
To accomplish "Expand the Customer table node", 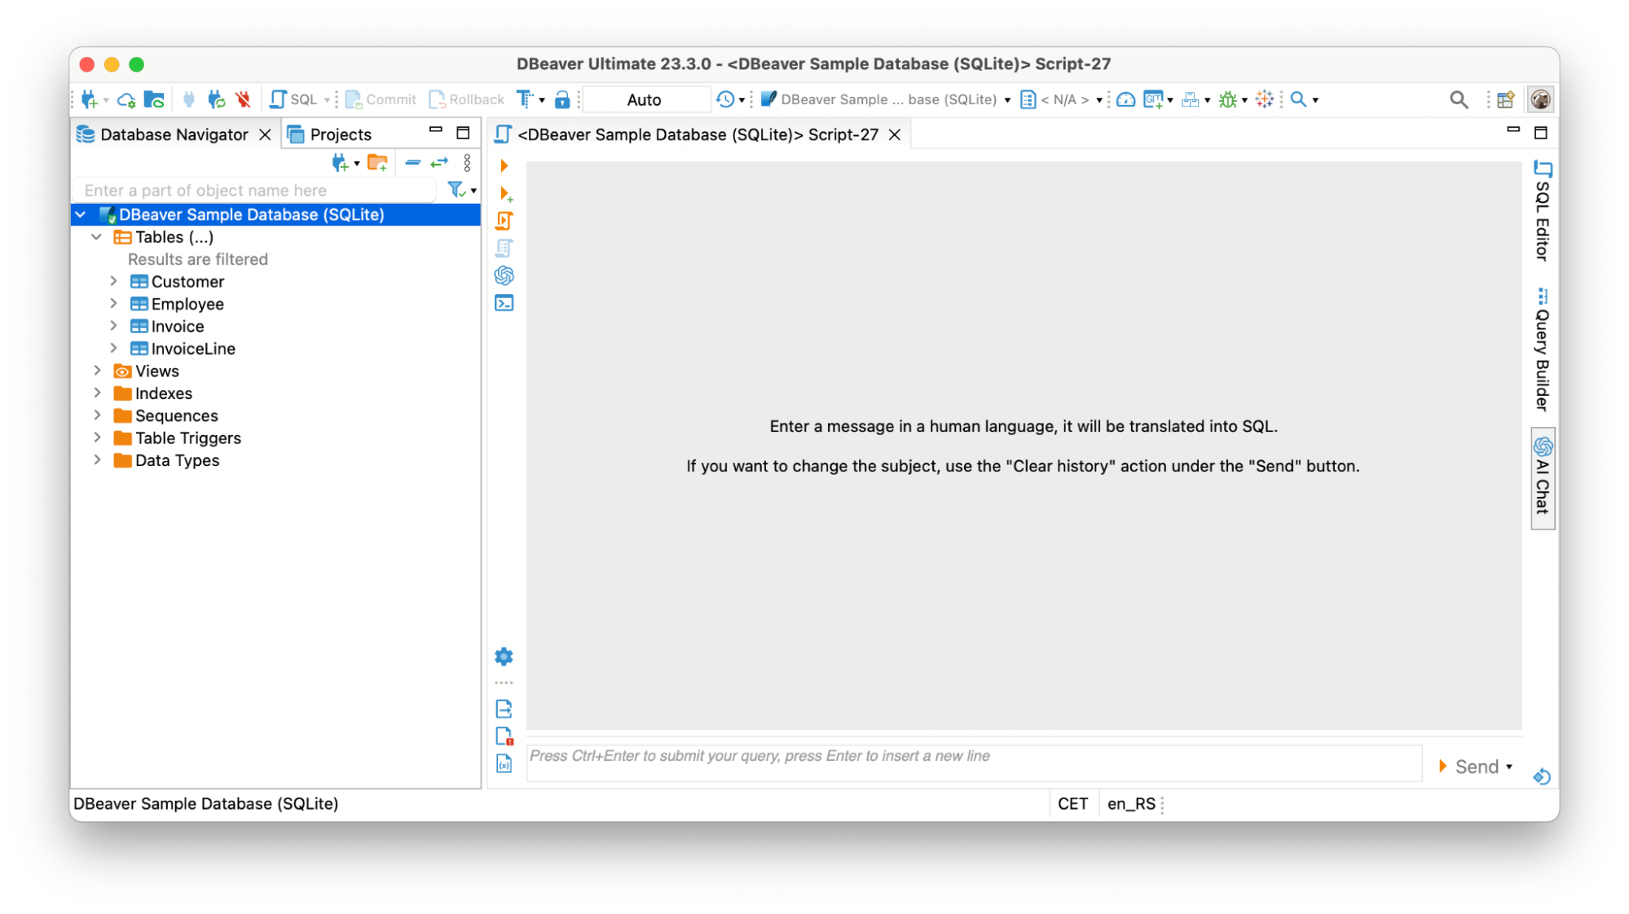I will [x=114, y=281].
